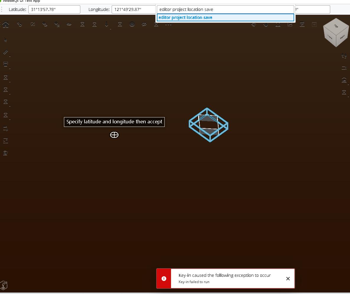
Task: Click the smiley face tool icon
Action: [x=132, y=24]
